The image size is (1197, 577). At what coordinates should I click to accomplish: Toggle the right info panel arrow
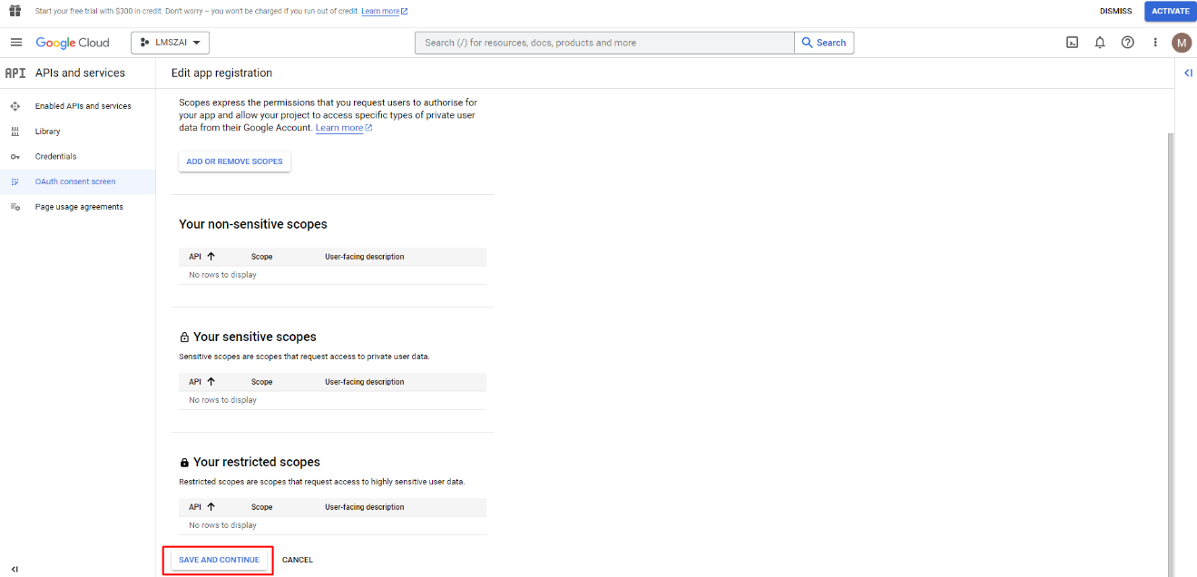(1188, 73)
